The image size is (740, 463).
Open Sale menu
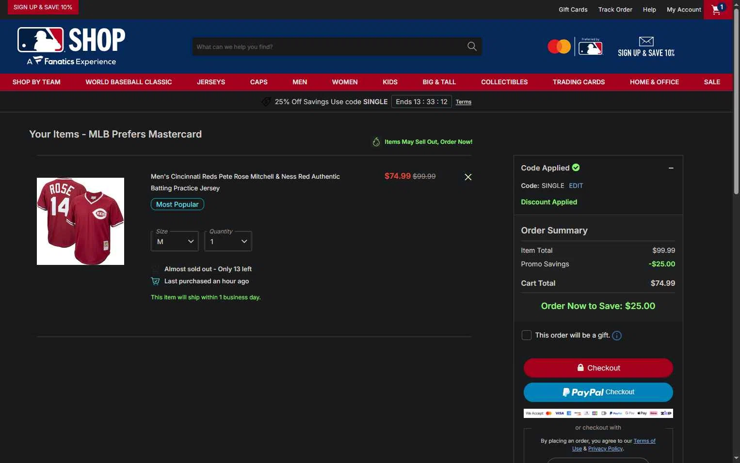coord(712,82)
